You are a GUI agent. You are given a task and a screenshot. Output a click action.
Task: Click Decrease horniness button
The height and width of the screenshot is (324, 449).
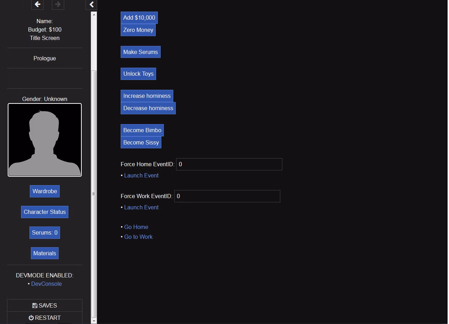[148, 108]
